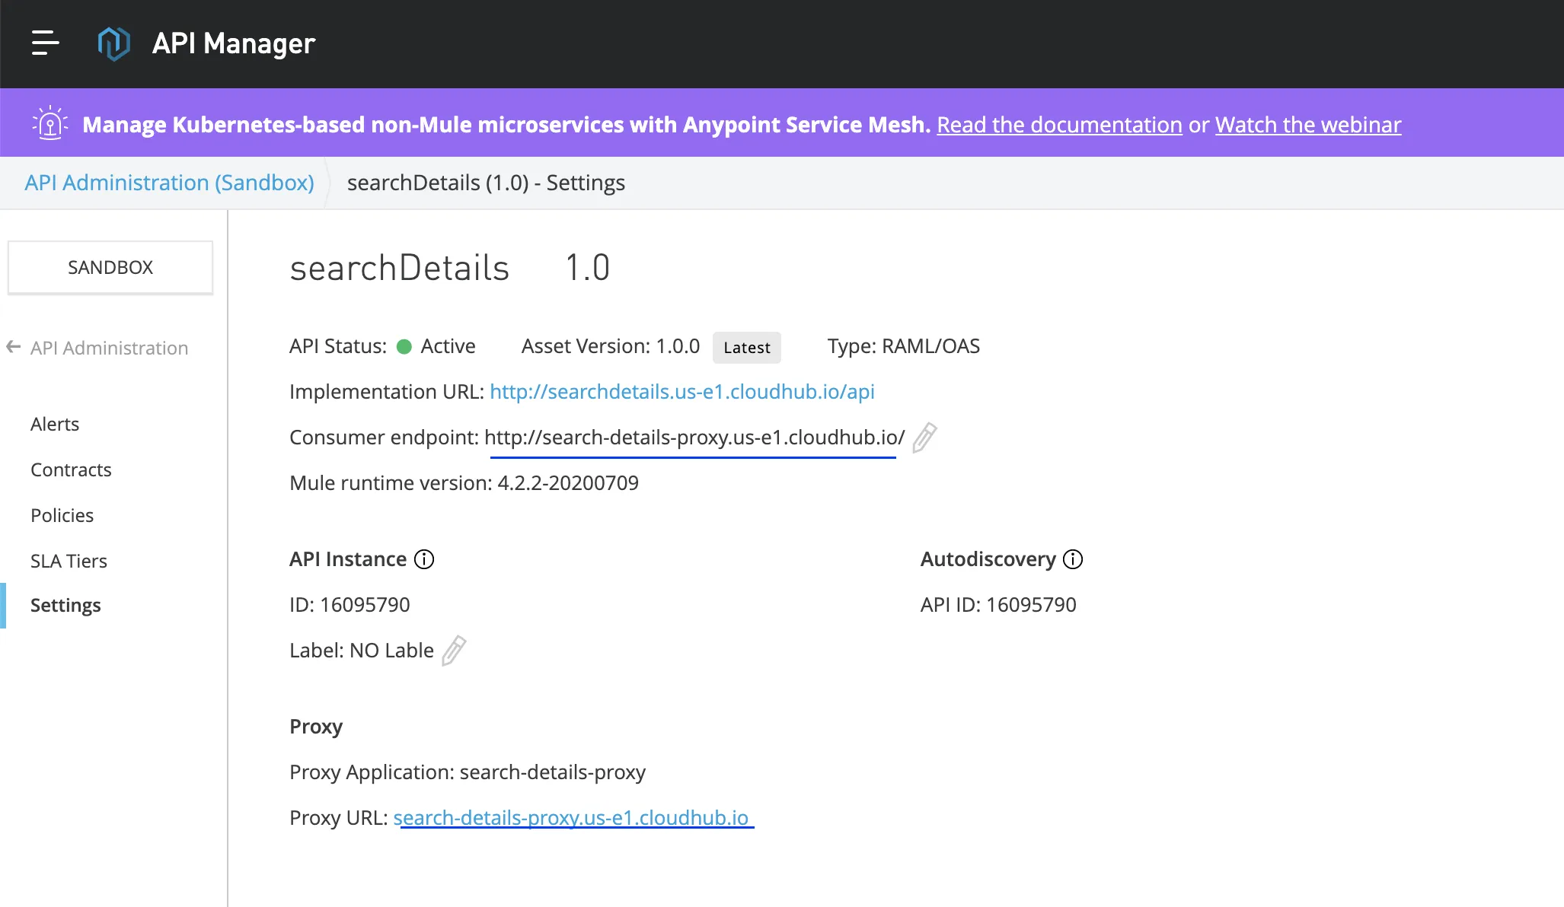
Task: Click the Consumer endpoint URL text
Action: [x=694, y=438]
